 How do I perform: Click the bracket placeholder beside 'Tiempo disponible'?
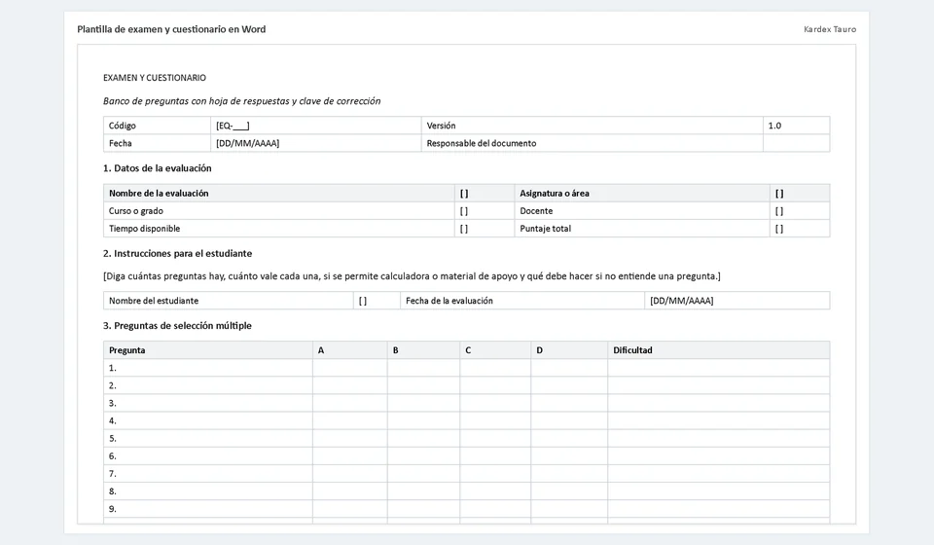(485, 229)
